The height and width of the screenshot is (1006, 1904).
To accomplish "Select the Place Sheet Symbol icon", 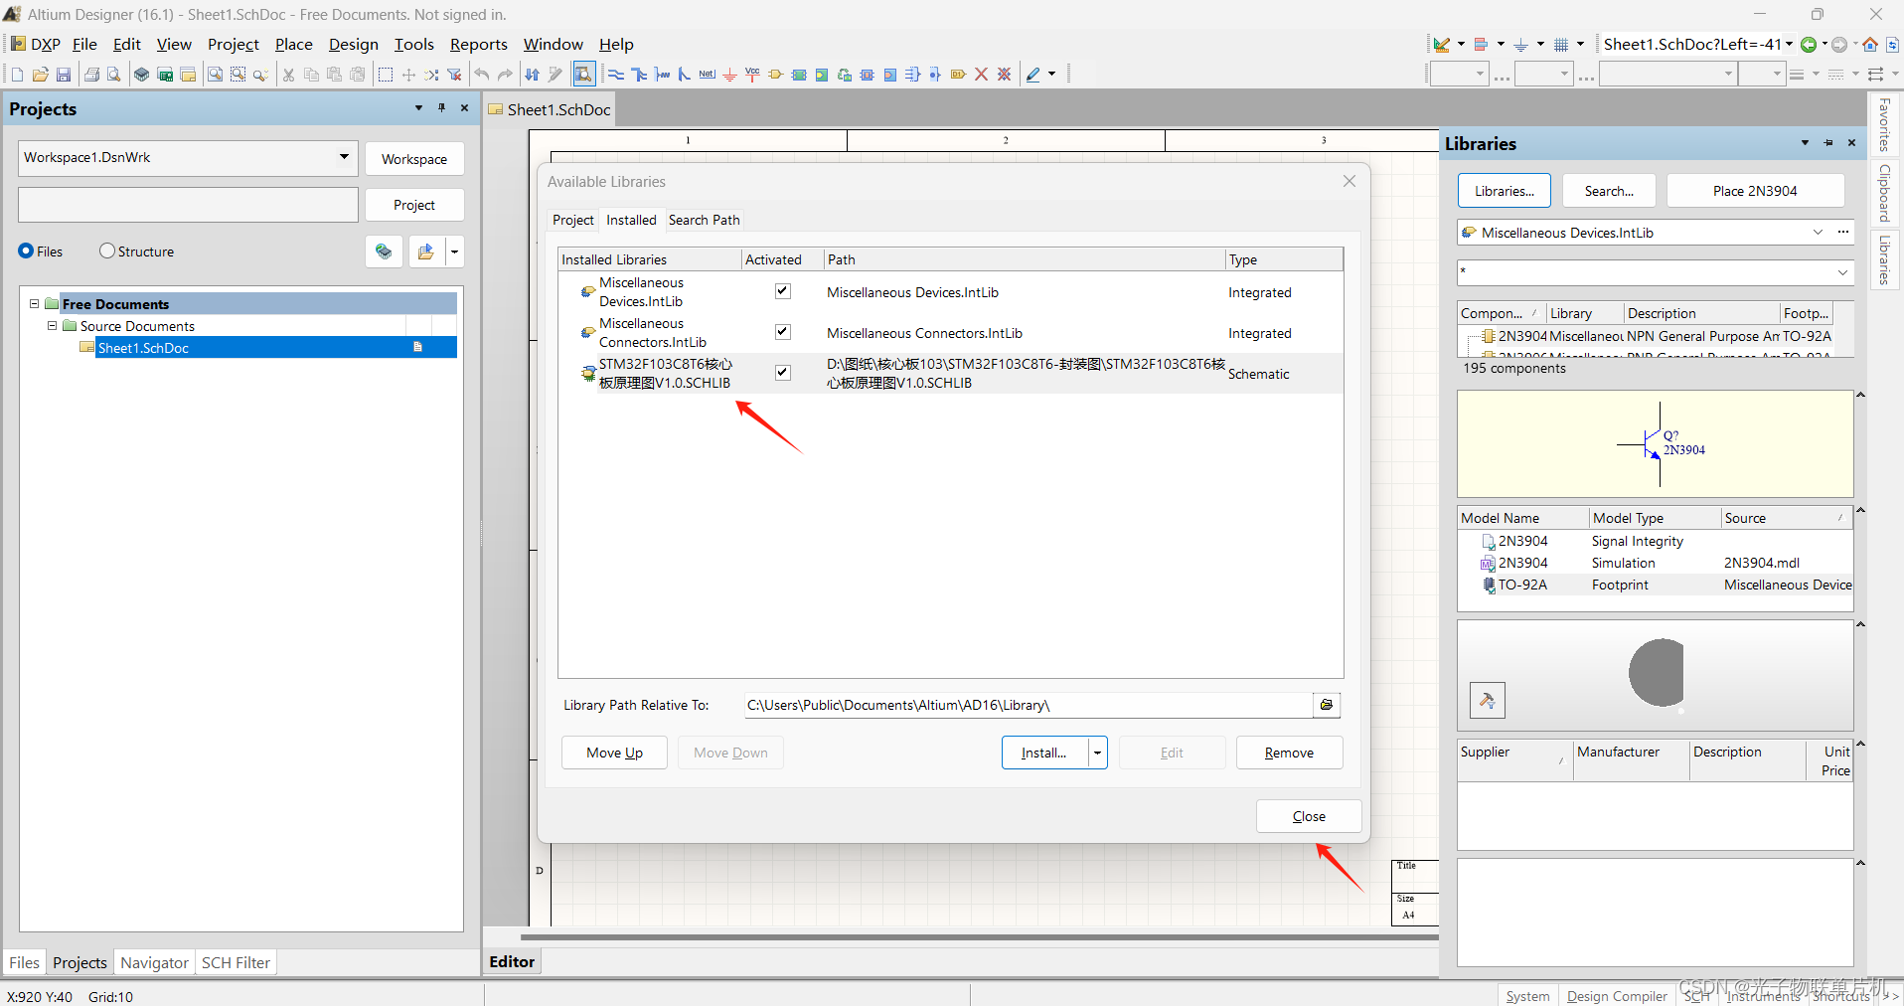I will [799, 75].
